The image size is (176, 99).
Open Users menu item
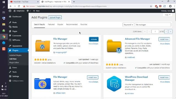click(15, 67)
